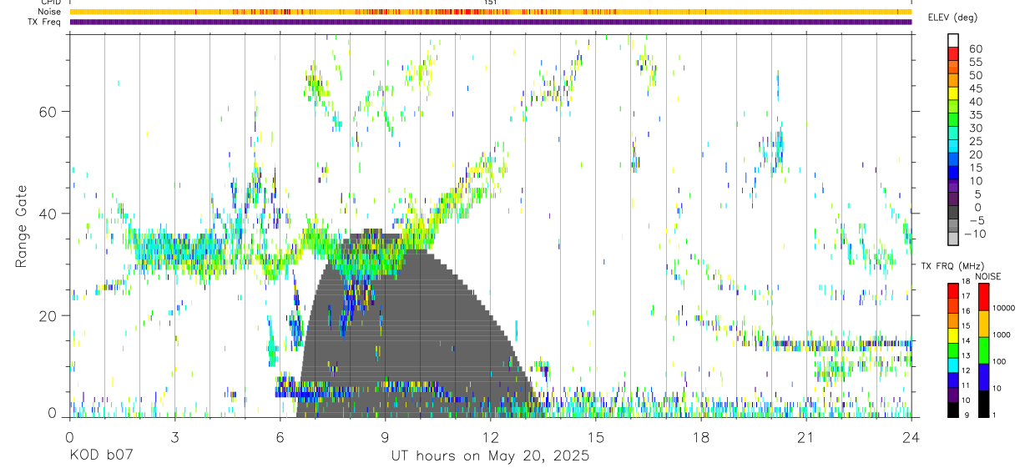Viewport: 1025px width, 473px height.
Task: Click the yellow 45-degree elevation swatch
Action: (953, 94)
